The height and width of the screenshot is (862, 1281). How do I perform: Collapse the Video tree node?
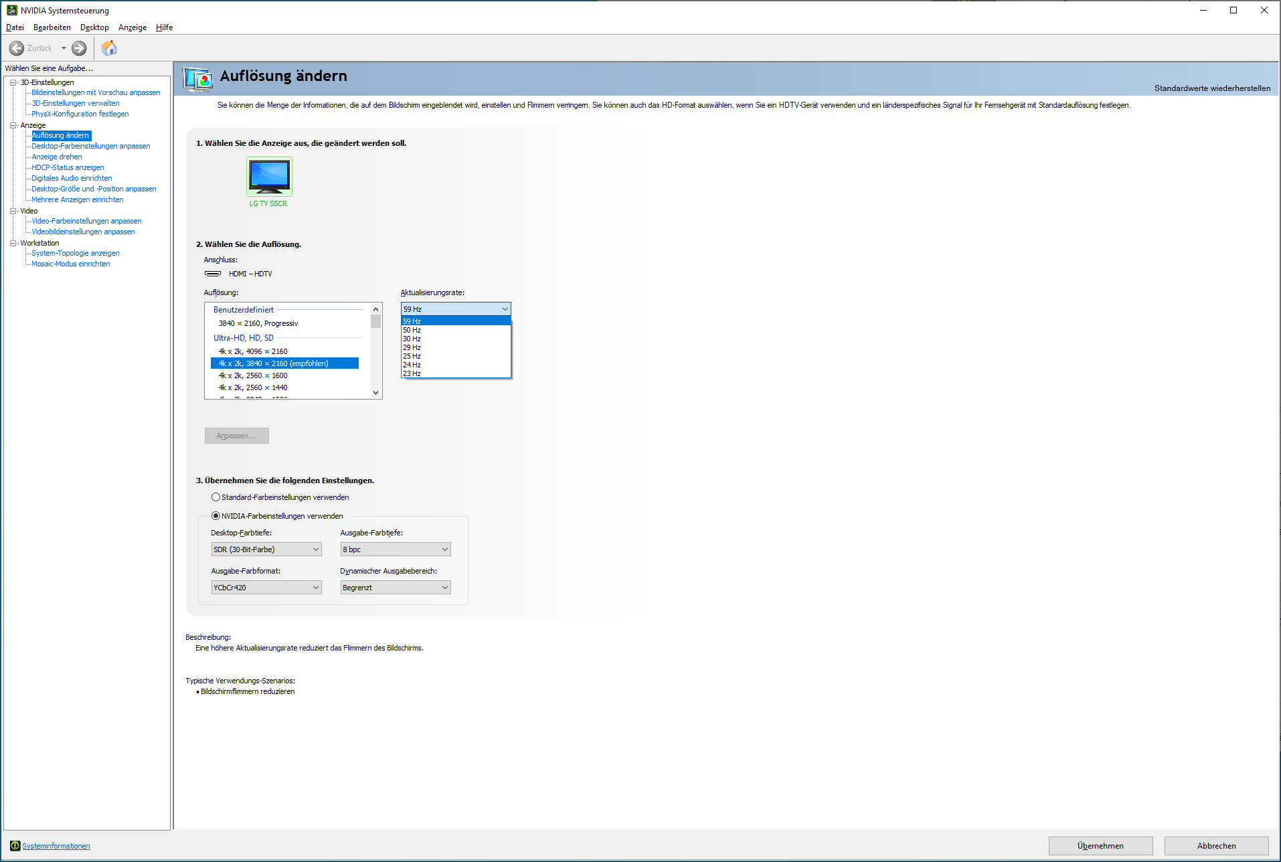tap(13, 211)
